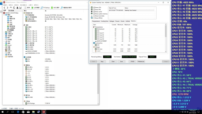Click the driver update magnifier toolbar item
Image resolution: width=202 pixels, height=114 pixels.
point(66,8)
